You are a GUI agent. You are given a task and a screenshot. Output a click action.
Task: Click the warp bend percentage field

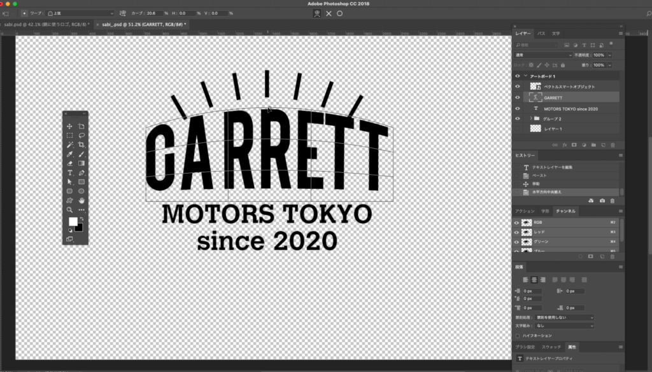point(154,13)
